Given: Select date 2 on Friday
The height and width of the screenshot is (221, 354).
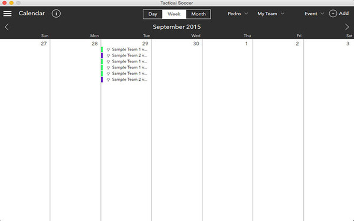Looking at the screenshot, I should [x=297, y=44].
